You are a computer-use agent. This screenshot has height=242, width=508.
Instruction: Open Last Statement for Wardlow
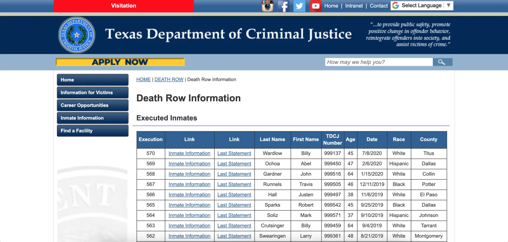click(234, 153)
